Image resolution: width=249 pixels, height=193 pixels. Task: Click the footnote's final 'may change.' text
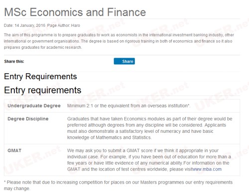pyautogui.click(x=17, y=189)
